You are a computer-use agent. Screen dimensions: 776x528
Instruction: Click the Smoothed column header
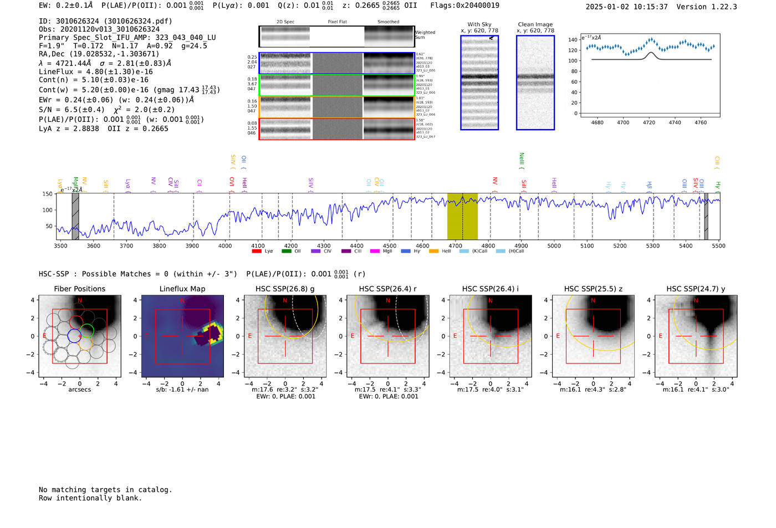(389, 22)
